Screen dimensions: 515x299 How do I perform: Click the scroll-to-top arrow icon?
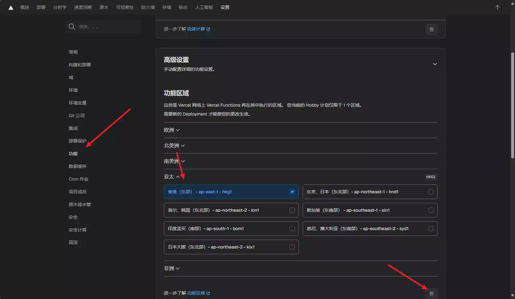pos(497,7)
